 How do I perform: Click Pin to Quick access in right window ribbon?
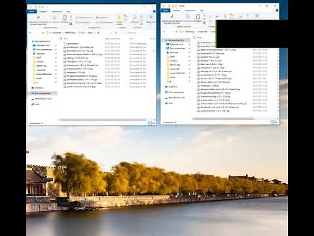click(171, 18)
